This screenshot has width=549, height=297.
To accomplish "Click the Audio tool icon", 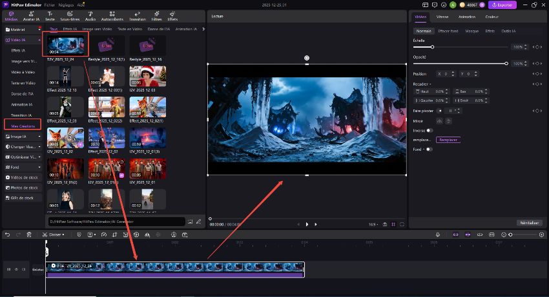I will [x=90, y=16].
